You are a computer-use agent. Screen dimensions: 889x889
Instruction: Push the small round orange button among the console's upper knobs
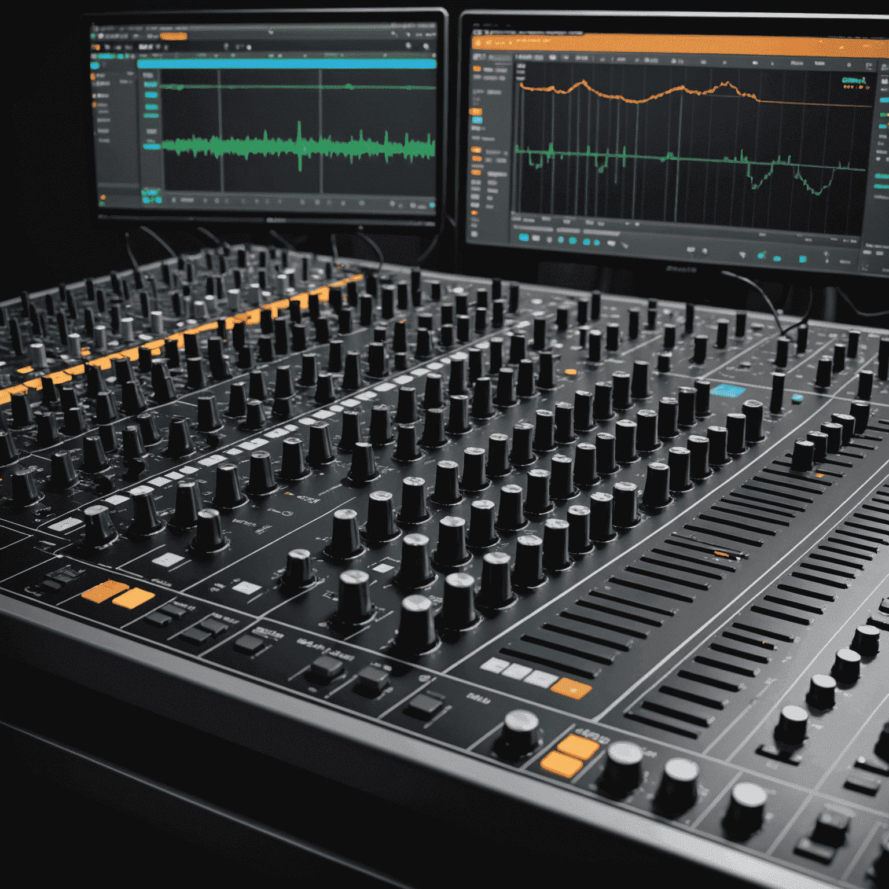click(570, 372)
